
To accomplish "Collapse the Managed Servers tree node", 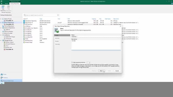I will click(x=1, y=40).
